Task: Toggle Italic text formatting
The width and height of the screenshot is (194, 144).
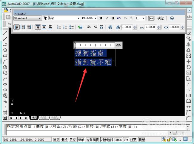Action: click(107, 18)
